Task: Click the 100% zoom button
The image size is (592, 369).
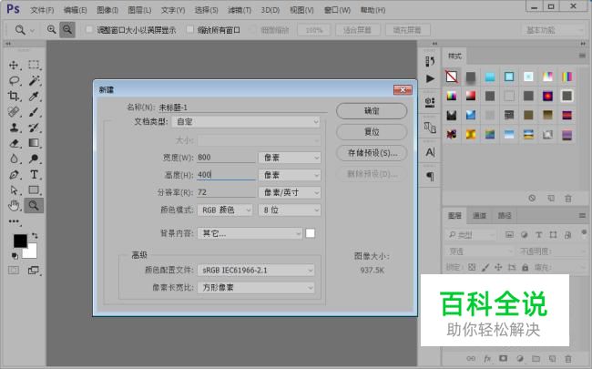Action: pos(313,30)
